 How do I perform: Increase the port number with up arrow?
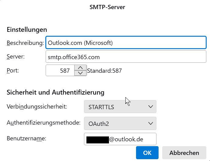[x=80, y=68]
